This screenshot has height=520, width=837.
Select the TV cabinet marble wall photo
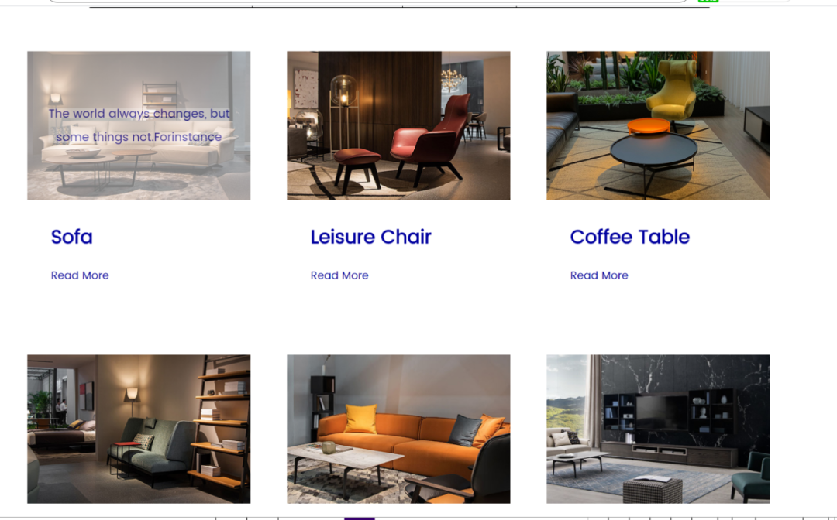[658, 429]
